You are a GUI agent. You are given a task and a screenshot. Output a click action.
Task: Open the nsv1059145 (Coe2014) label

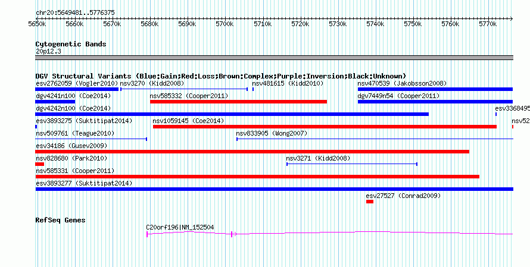coord(188,121)
